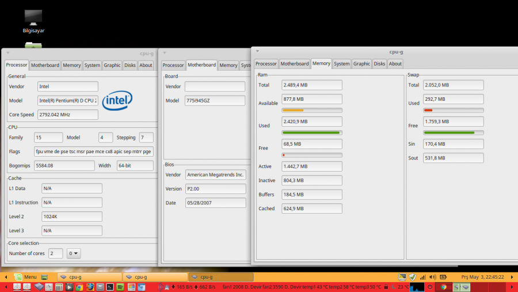
Task: Open Spotify from the bottom panel
Action: [x=120, y=287]
